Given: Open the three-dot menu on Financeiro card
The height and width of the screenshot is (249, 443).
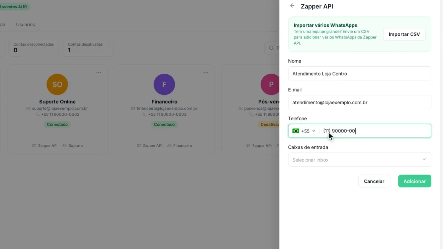Looking at the screenshot, I should pos(206,73).
